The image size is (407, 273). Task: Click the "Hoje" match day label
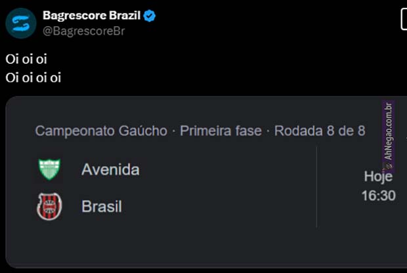point(378,177)
